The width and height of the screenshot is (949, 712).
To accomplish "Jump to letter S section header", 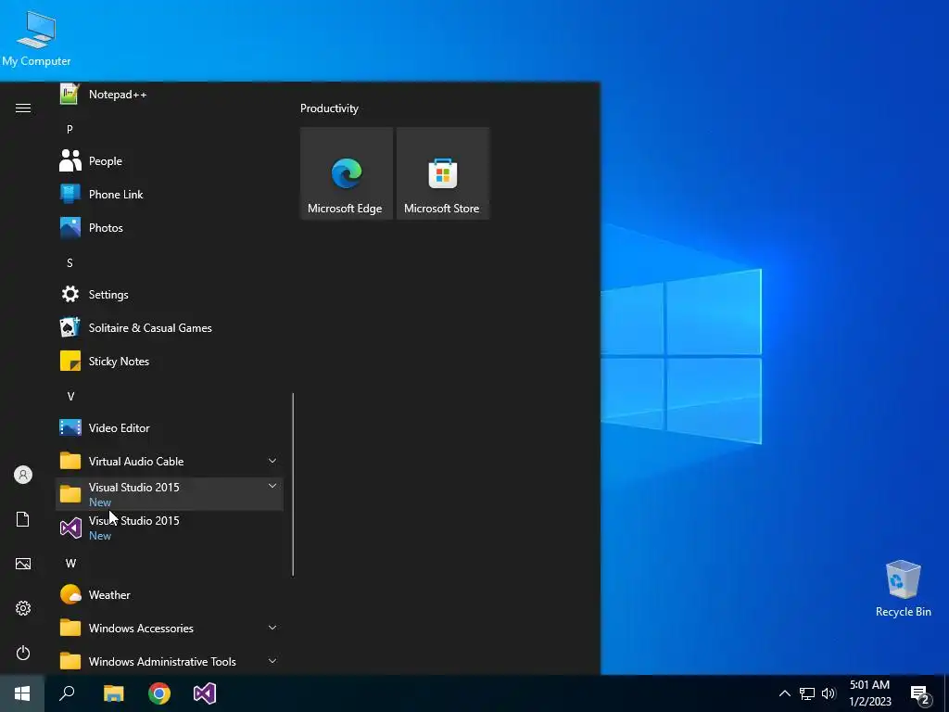I will pos(70,262).
